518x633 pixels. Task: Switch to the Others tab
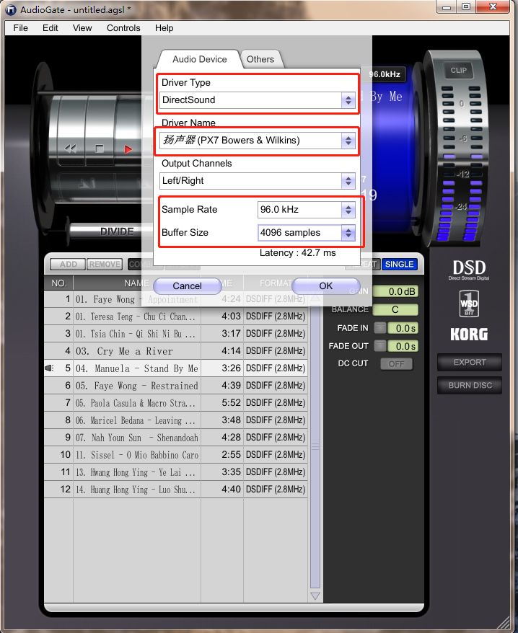pyautogui.click(x=260, y=59)
